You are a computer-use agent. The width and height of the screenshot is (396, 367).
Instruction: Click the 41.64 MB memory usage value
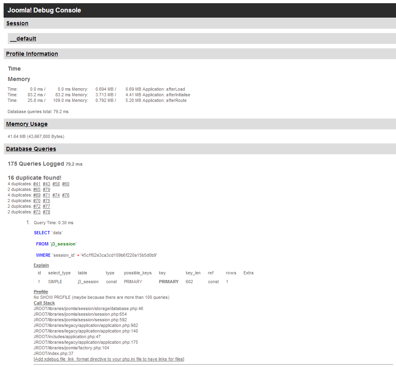tap(36, 136)
